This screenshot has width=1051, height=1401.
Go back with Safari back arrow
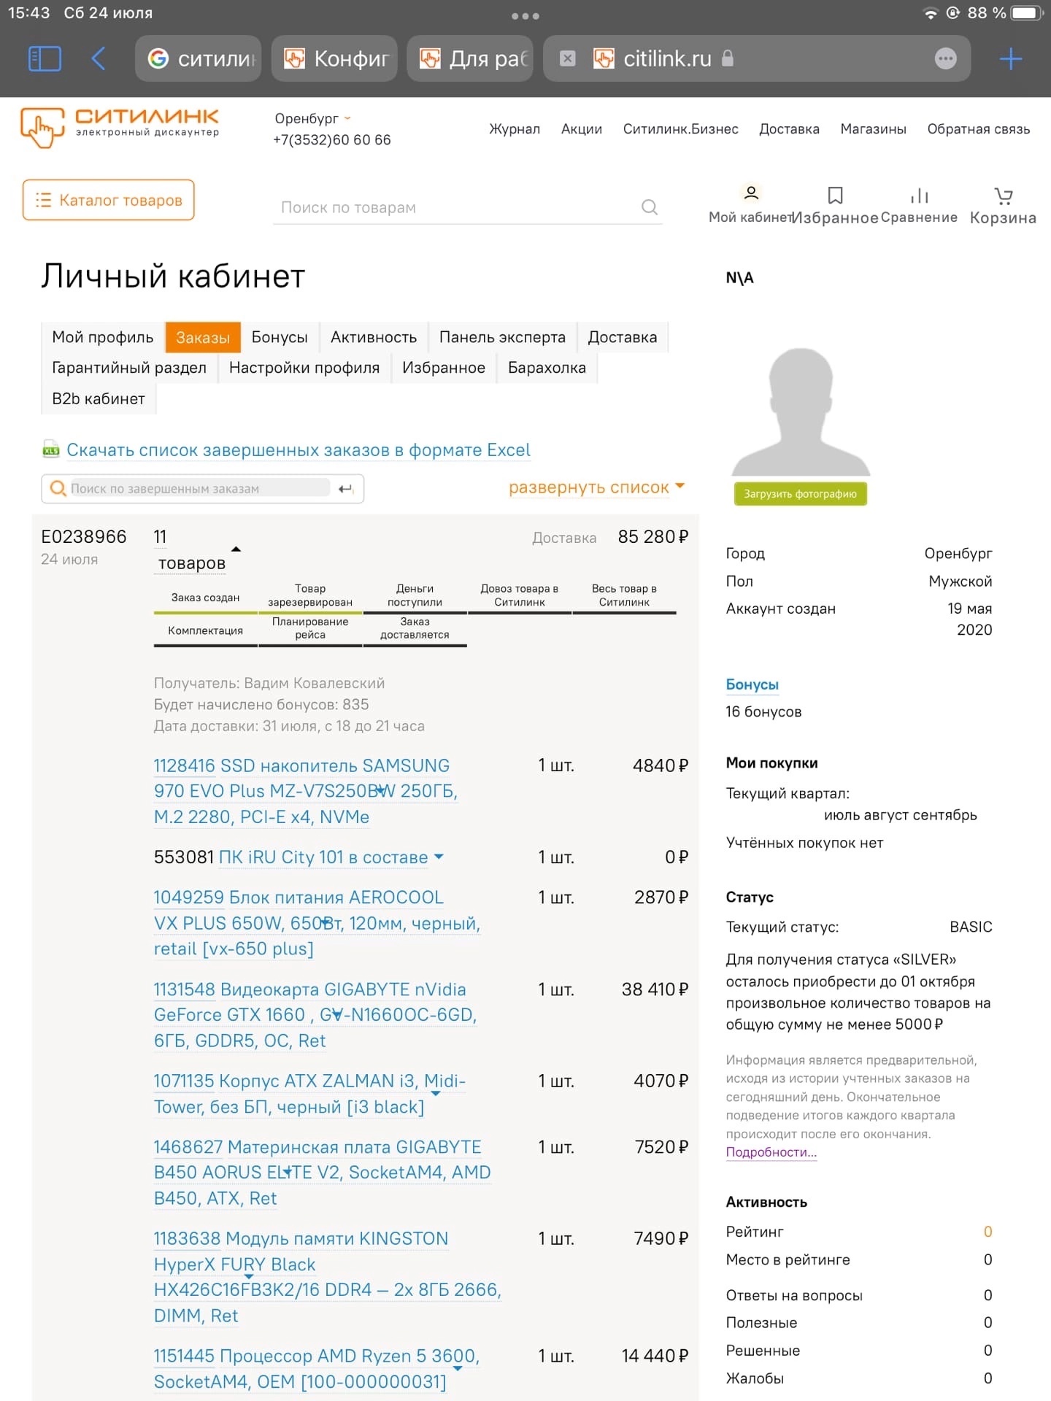pyautogui.click(x=99, y=58)
